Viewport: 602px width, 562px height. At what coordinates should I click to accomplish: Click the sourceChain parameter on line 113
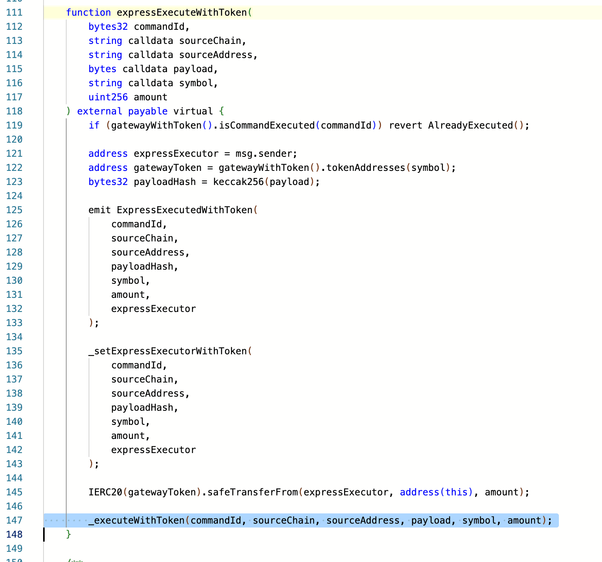coord(210,41)
